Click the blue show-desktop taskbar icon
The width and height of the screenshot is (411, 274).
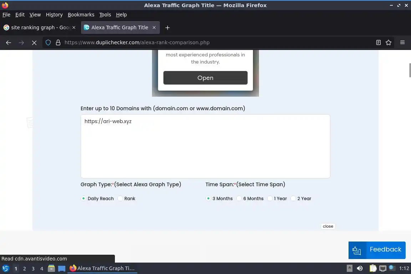[62, 269]
